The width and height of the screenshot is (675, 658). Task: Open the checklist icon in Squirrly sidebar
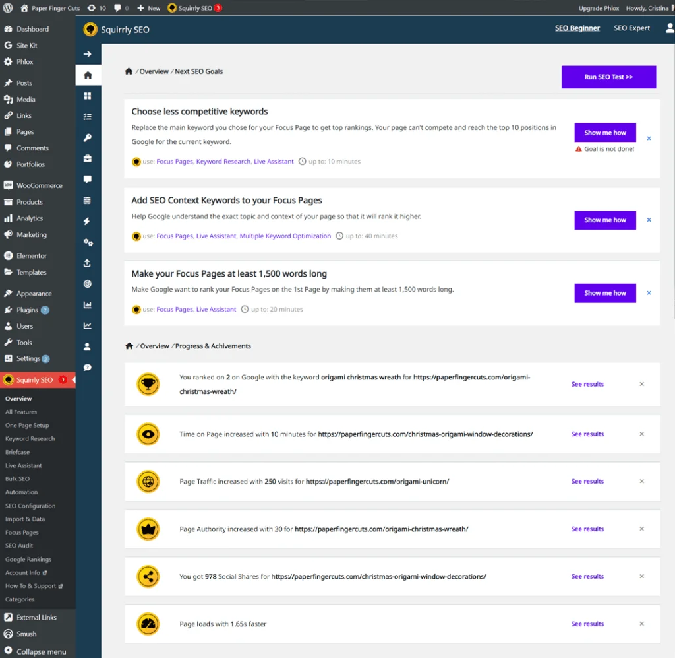coord(88,117)
